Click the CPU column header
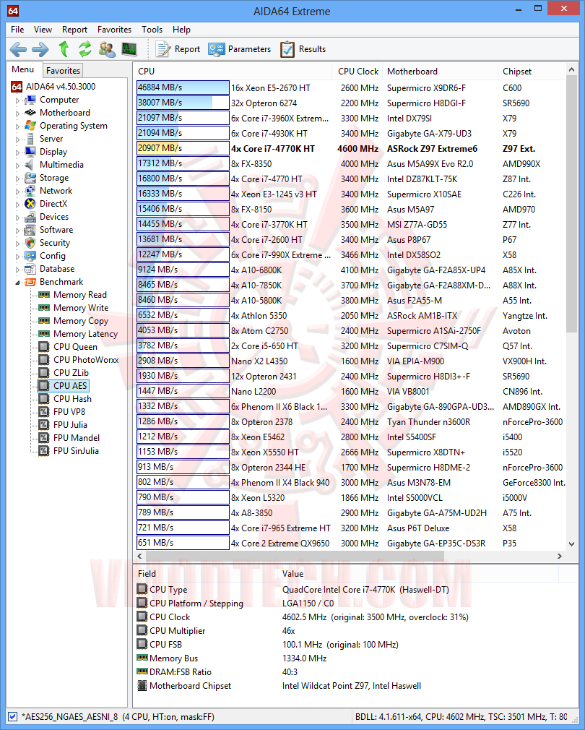Screen dimensions: 585x730 point(233,72)
